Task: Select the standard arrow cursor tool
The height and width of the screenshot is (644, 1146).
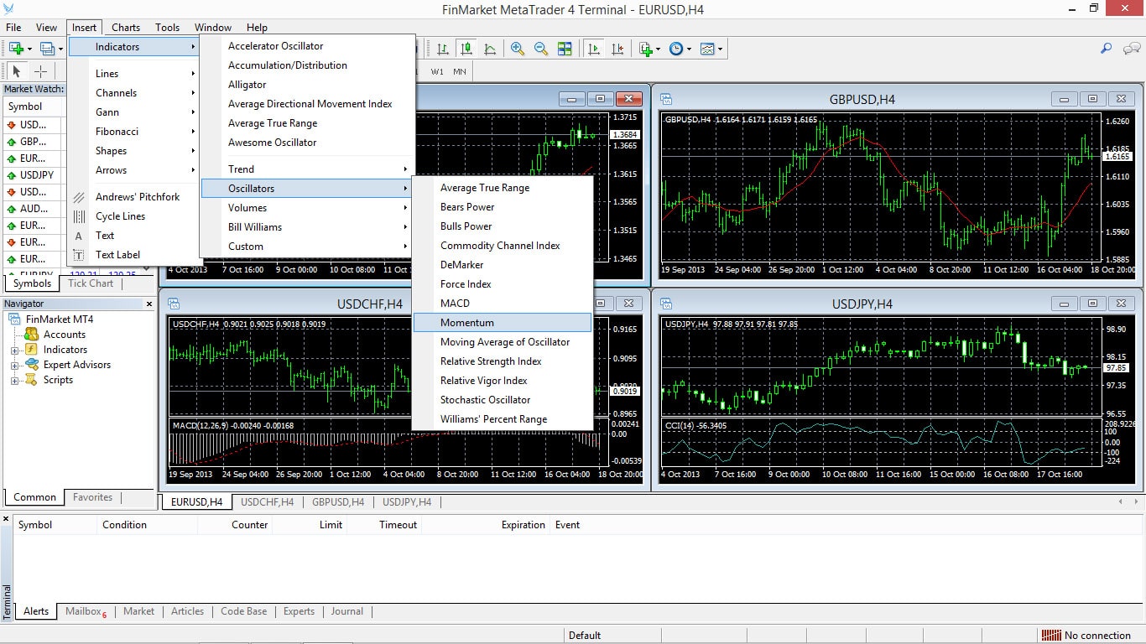Action: pyautogui.click(x=17, y=71)
